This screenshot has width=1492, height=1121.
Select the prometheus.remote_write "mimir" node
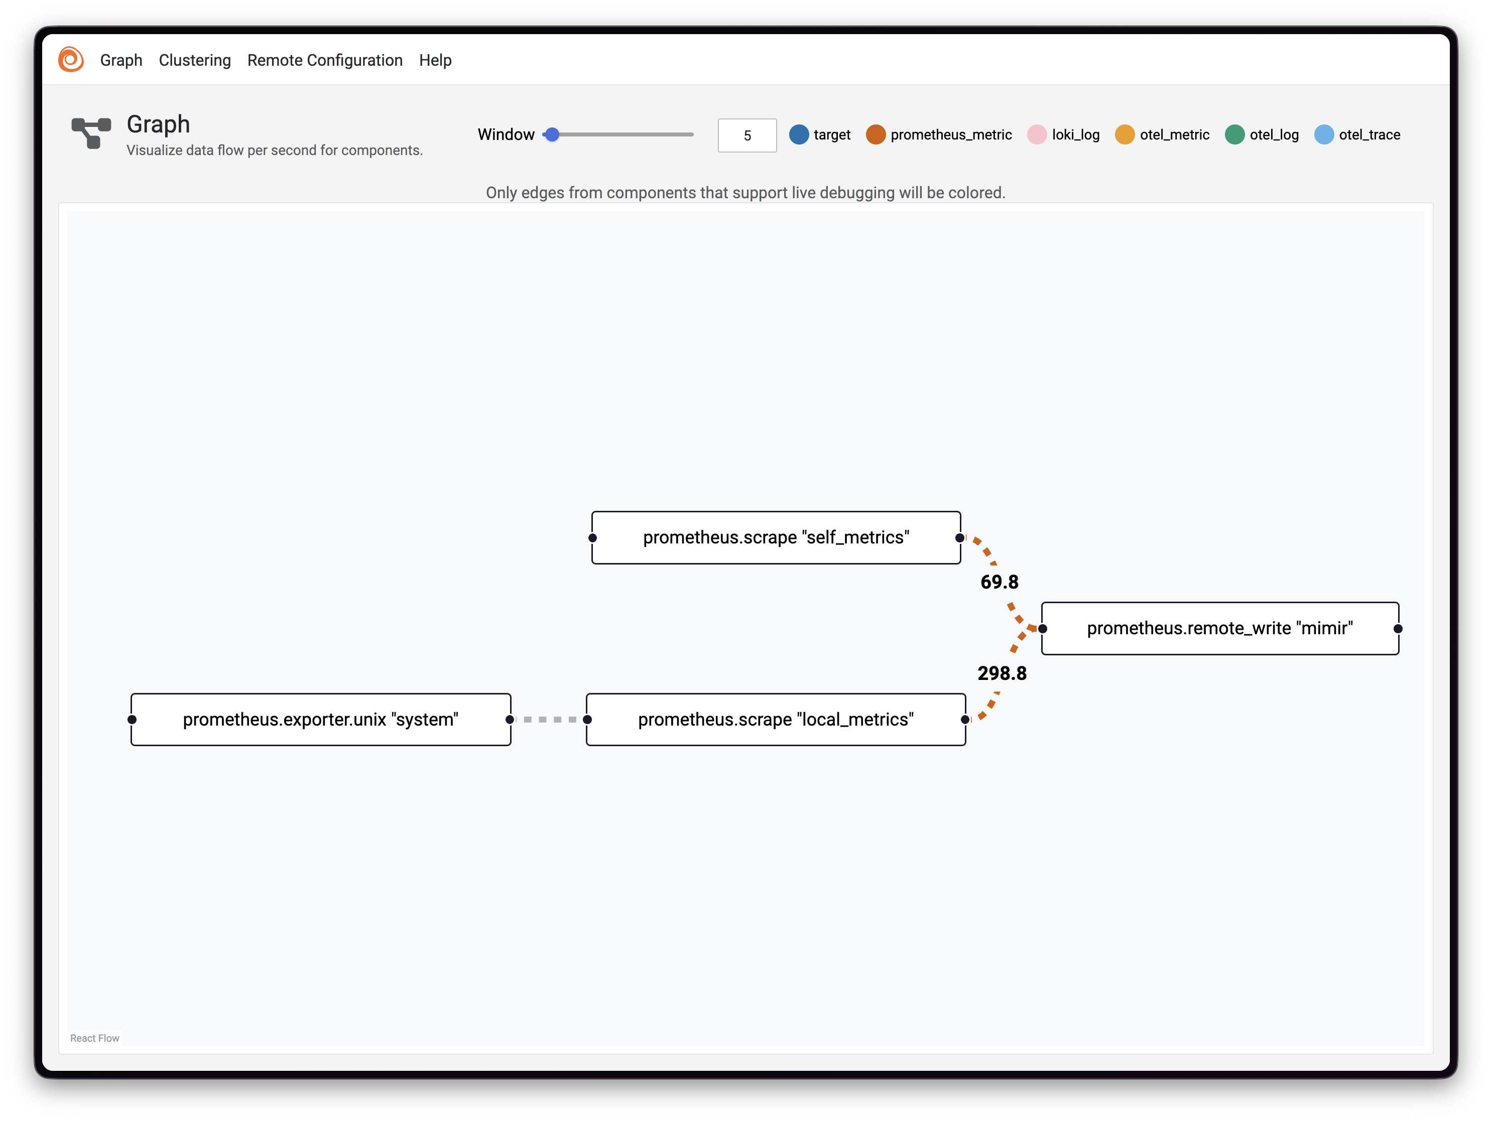pyautogui.click(x=1219, y=628)
